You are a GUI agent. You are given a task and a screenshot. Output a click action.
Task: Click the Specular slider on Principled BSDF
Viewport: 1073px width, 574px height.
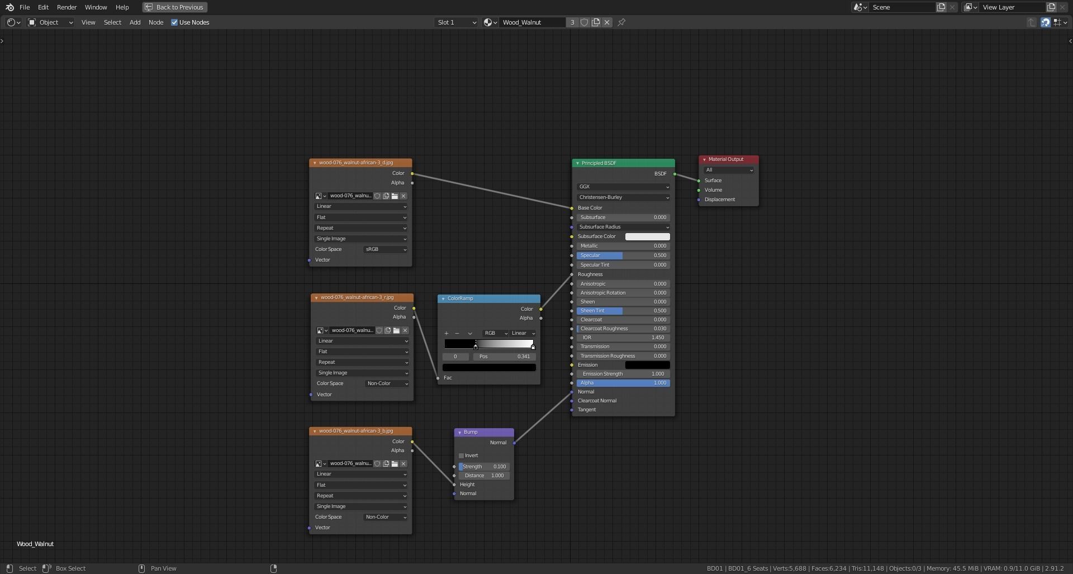click(623, 256)
